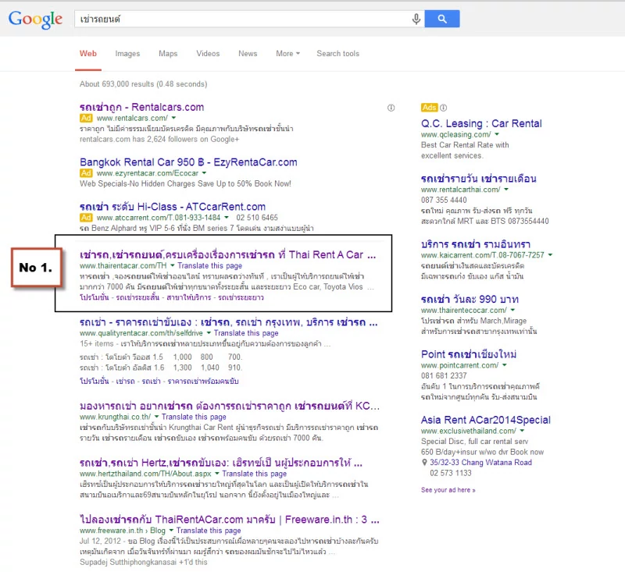The height and width of the screenshot is (572, 625).
Task: Click phone number 087 355 4440
Action: coord(444,200)
